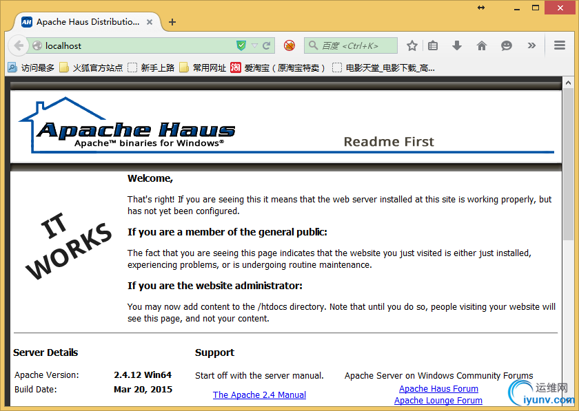Open The Apache 2.4 Manual link

[x=259, y=394]
